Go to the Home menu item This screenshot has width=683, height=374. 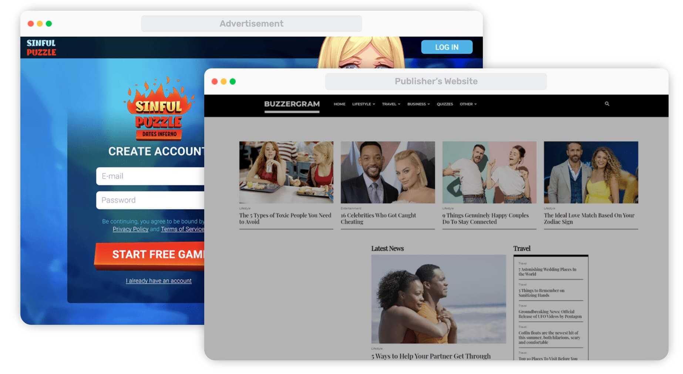(x=339, y=104)
